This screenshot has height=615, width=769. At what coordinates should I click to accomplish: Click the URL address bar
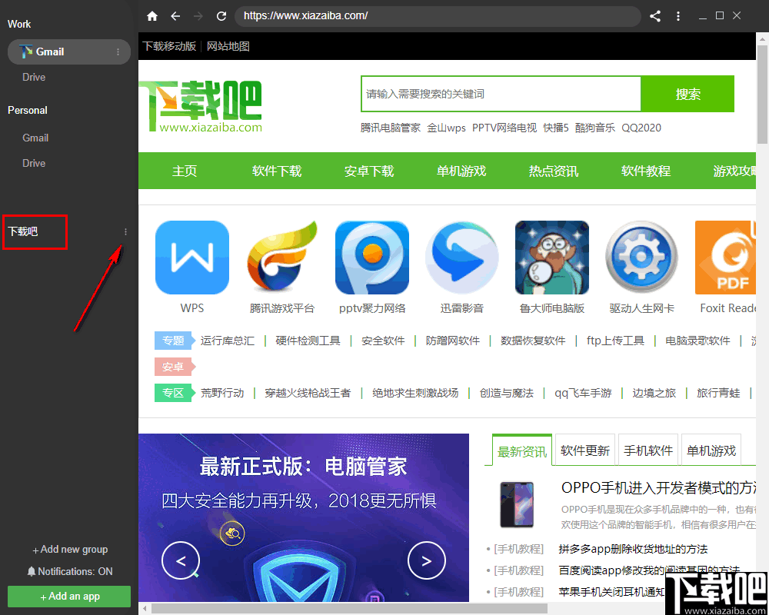pyautogui.click(x=438, y=16)
